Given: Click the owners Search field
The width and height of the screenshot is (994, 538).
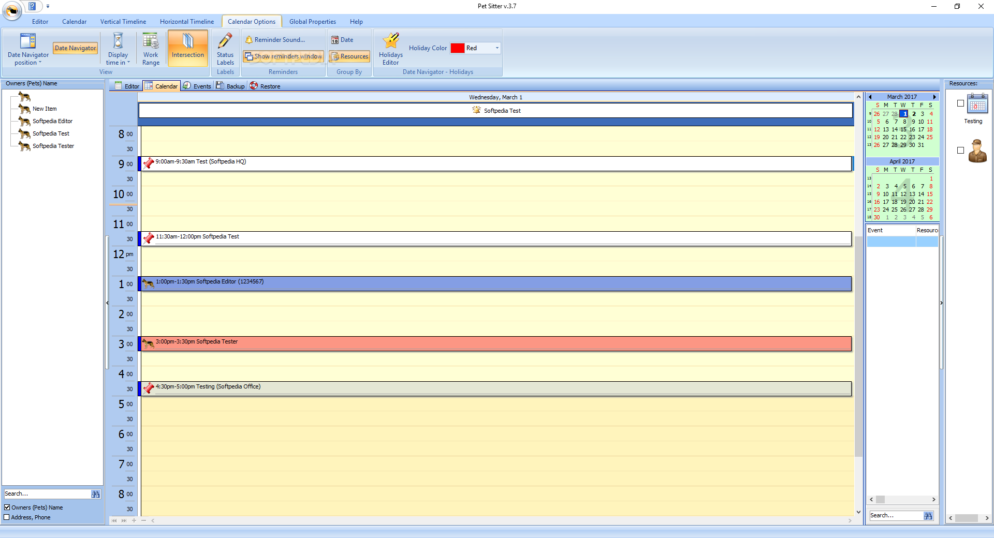Looking at the screenshot, I should tap(47, 494).
